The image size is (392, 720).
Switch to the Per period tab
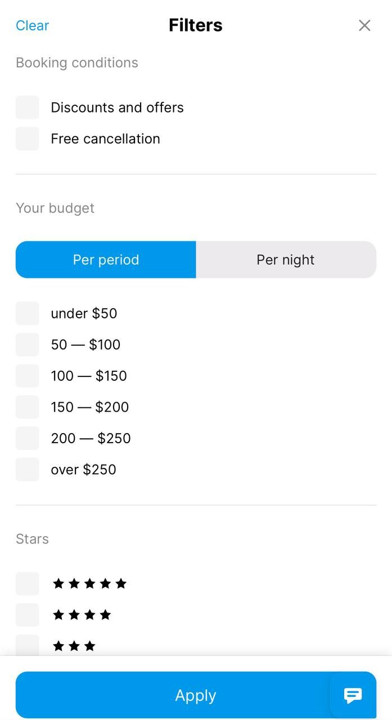click(106, 259)
